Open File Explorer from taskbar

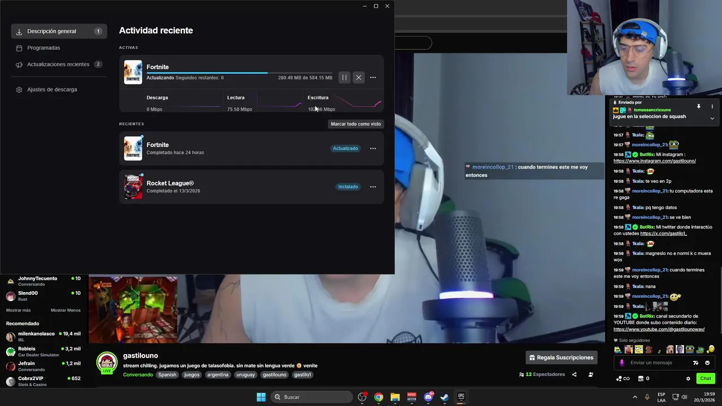coord(395,397)
